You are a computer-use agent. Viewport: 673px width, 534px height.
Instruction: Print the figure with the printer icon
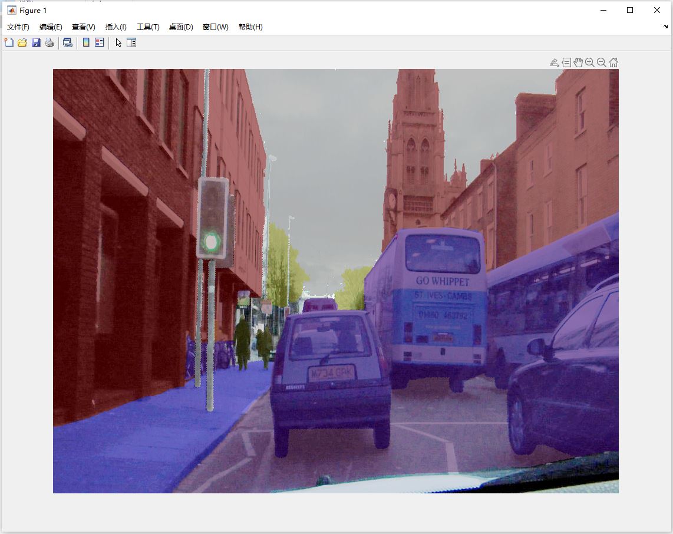tap(50, 42)
